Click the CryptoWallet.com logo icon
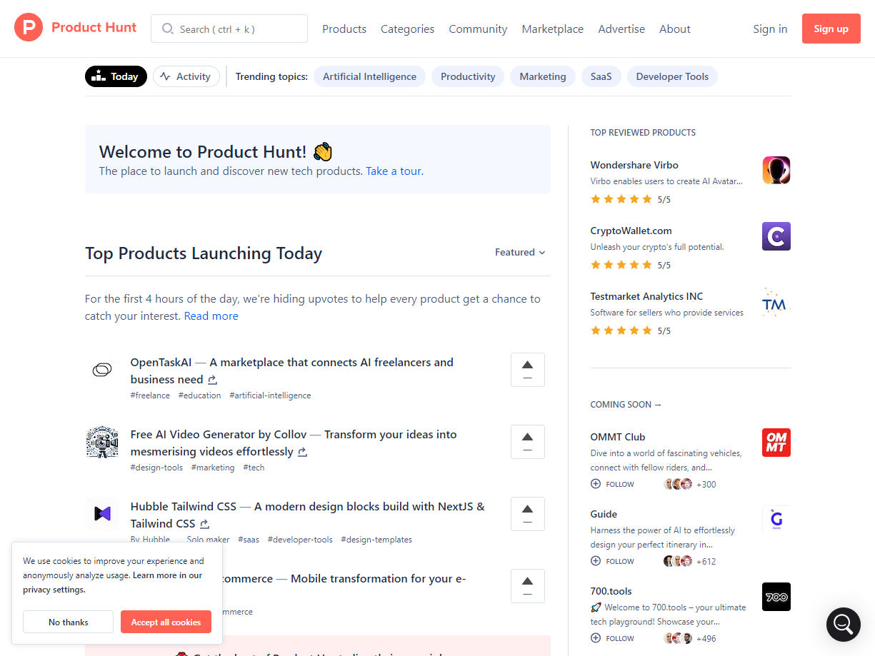The image size is (875, 656). click(776, 236)
